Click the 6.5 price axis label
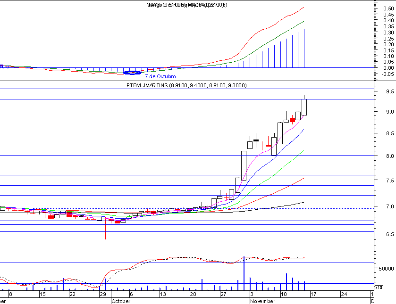The image size is (396, 304). (x=390, y=234)
